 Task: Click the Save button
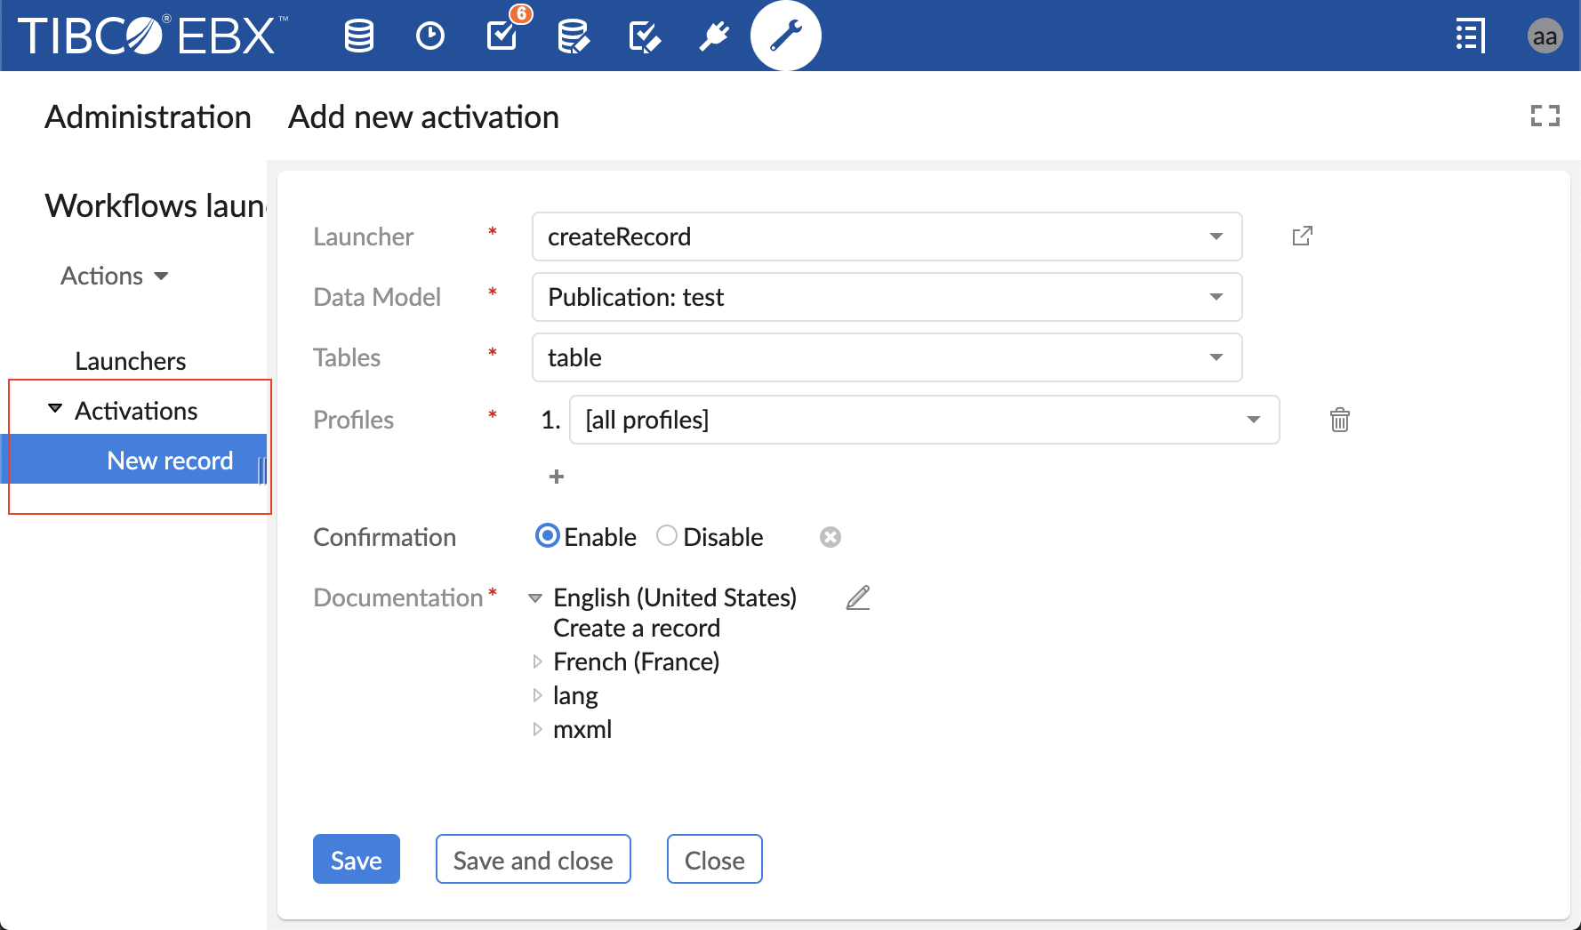[x=356, y=860]
